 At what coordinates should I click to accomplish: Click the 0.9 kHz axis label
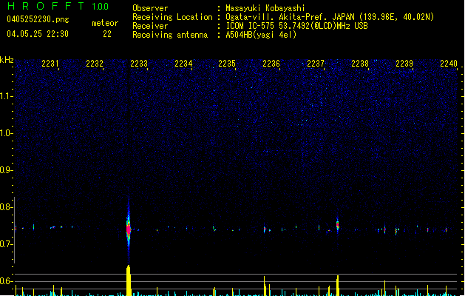pyautogui.click(x=6, y=170)
